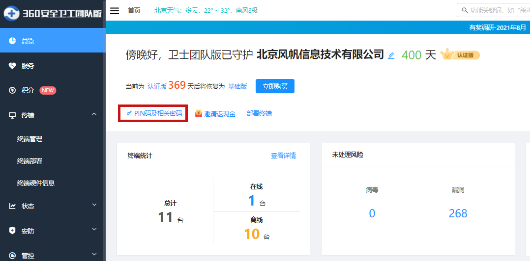Expand the 管控 menu chevron

(x=94, y=254)
